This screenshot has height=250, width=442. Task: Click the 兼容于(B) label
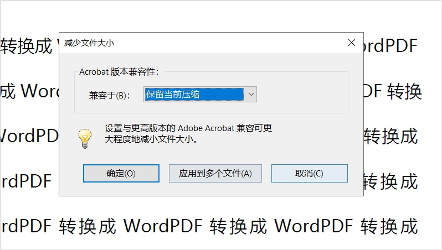click(x=109, y=95)
